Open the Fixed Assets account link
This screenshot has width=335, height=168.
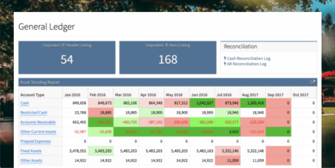click(x=31, y=151)
